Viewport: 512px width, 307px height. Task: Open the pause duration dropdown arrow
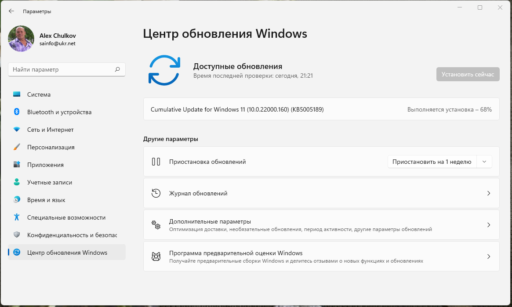click(x=484, y=162)
